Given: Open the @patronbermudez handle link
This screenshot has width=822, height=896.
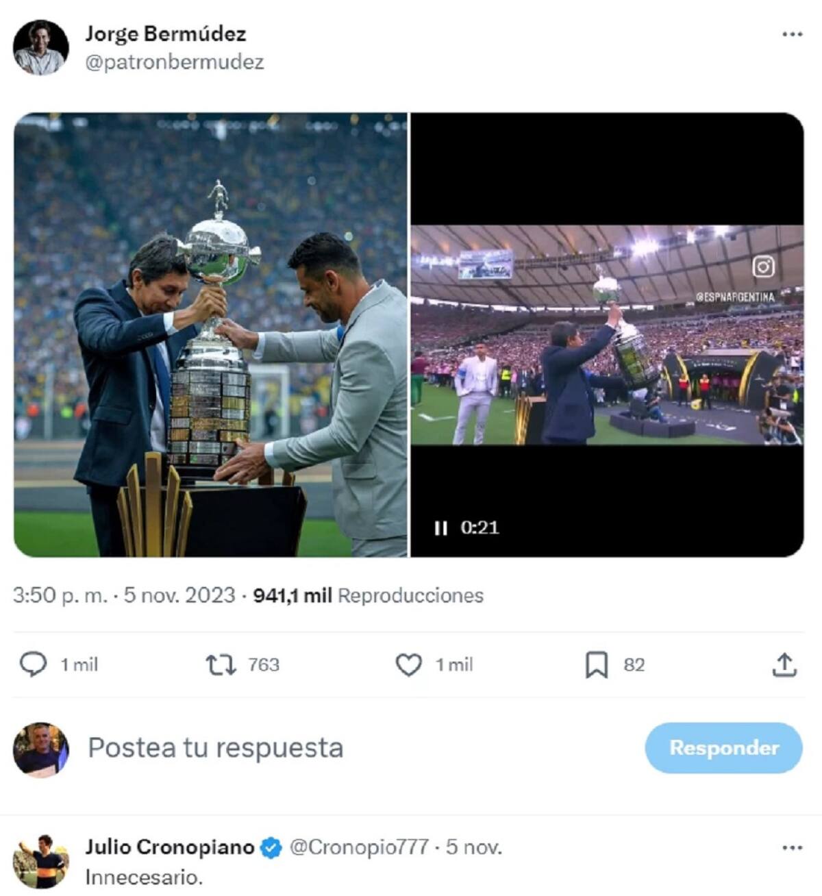Looking at the screenshot, I should [x=174, y=62].
